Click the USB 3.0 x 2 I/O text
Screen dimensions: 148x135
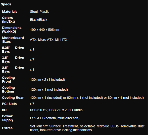[x=39, y=110]
